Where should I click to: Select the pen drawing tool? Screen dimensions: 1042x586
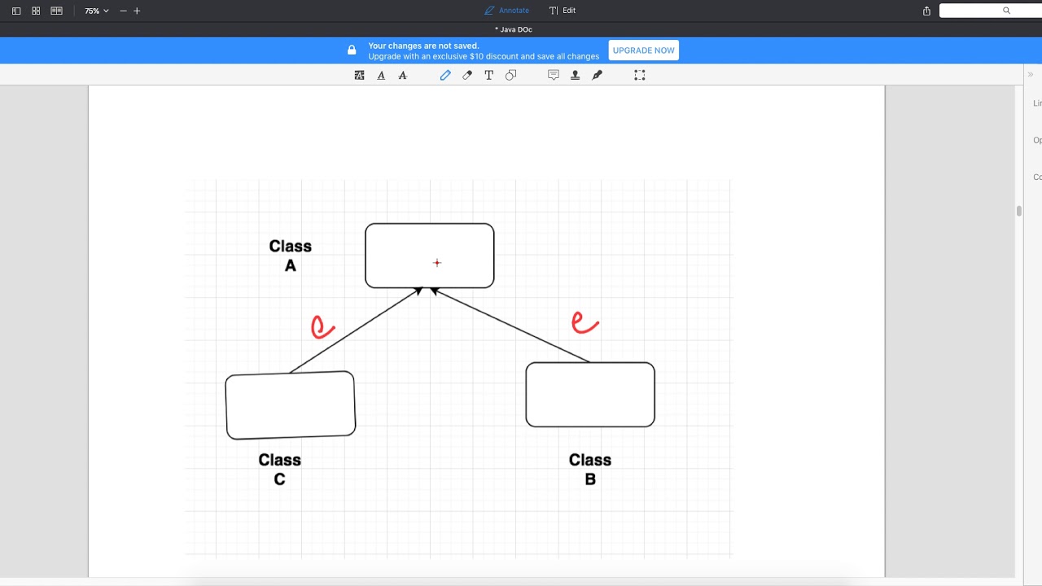pyautogui.click(x=445, y=75)
